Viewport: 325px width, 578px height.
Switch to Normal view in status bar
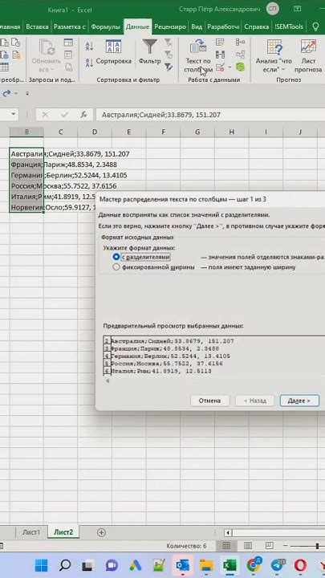(226, 546)
